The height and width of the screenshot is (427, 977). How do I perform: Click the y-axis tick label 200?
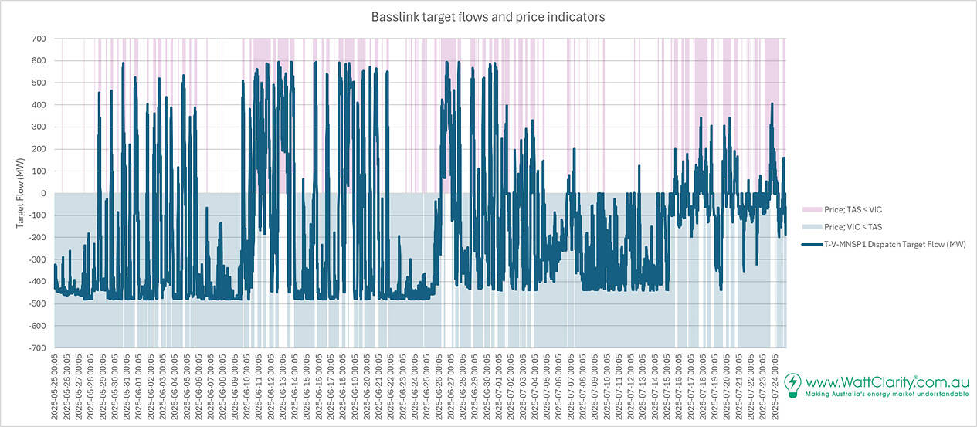(39, 149)
